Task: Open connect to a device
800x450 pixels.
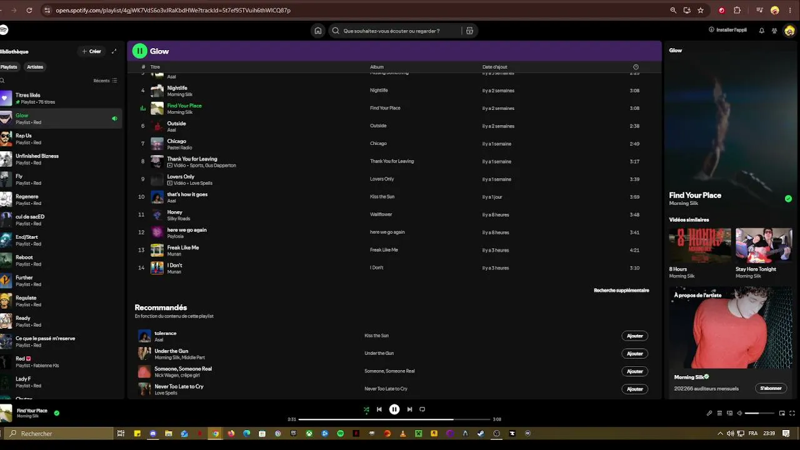Action: (729, 413)
